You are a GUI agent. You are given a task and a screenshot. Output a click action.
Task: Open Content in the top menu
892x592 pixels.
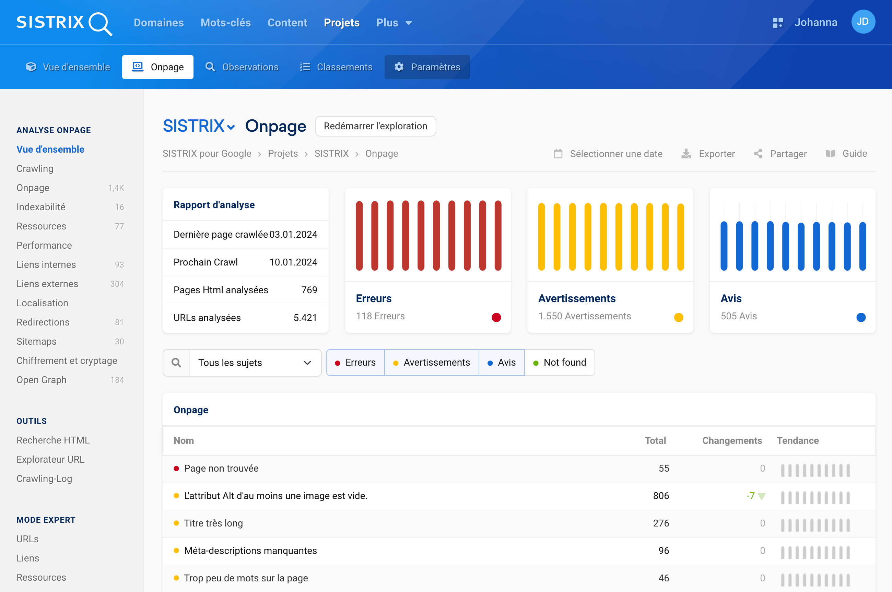coord(287,23)
